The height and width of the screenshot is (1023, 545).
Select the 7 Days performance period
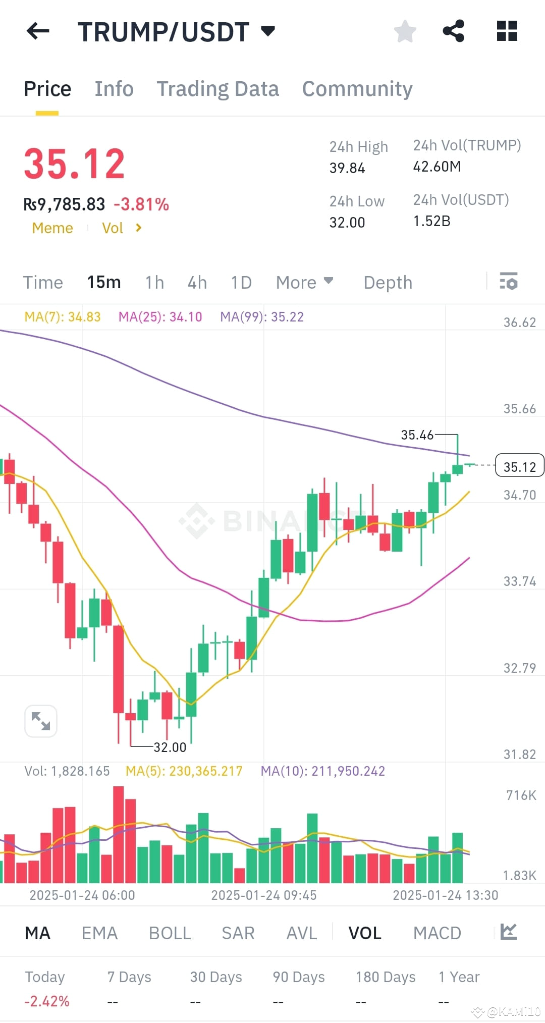coord(129,977)
